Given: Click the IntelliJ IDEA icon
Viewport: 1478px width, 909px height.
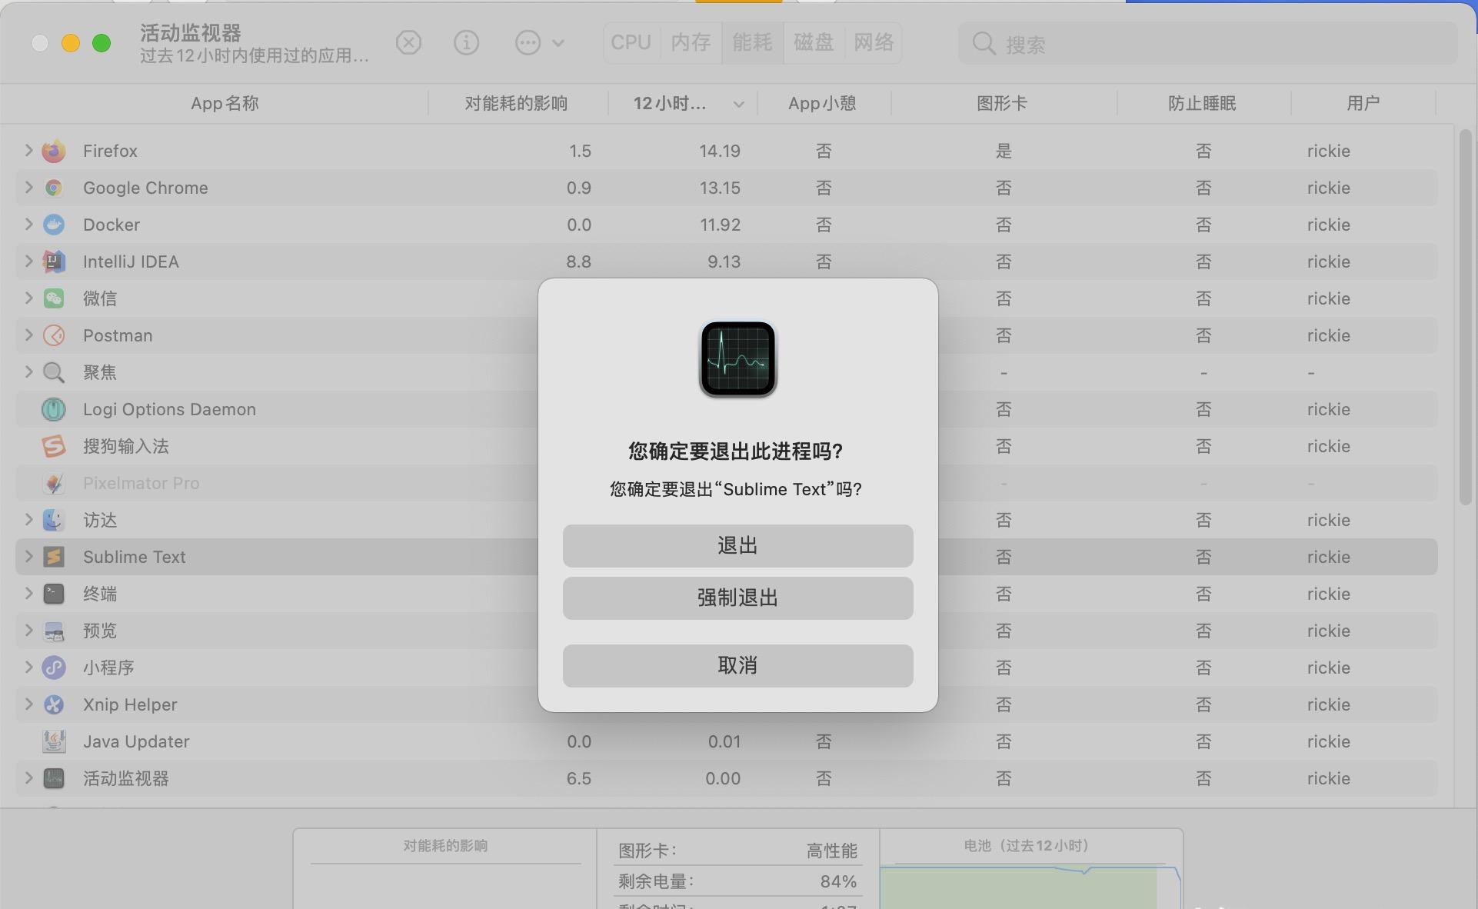Looking at the screenshot, I should (54, 261).
